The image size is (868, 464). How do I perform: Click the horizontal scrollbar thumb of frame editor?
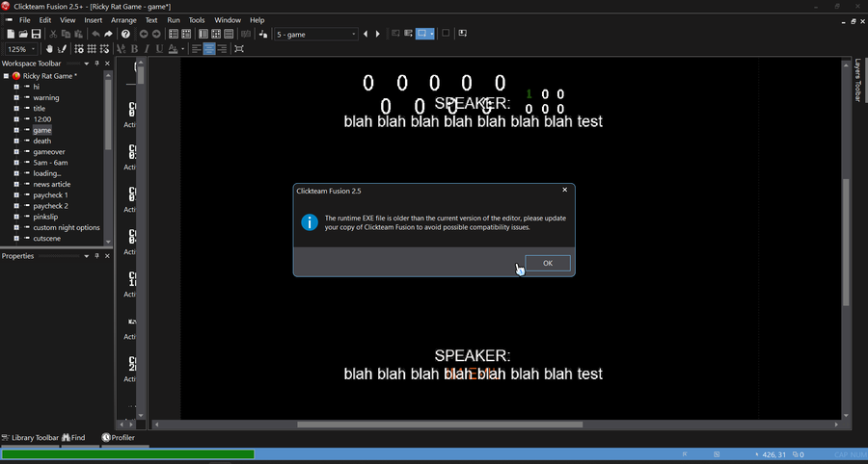(x=440, y=425)
